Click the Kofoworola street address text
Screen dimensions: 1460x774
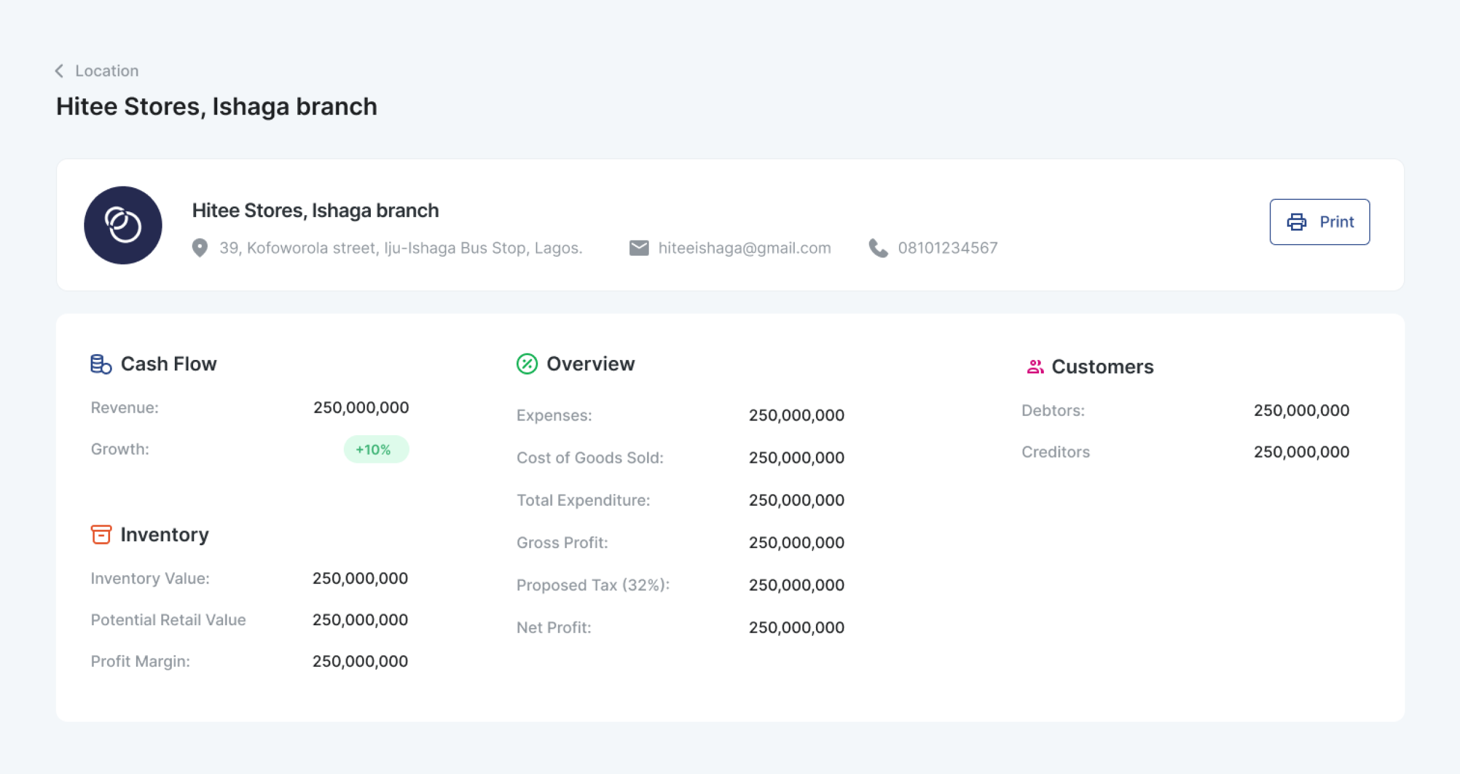[x=400, y=248]
